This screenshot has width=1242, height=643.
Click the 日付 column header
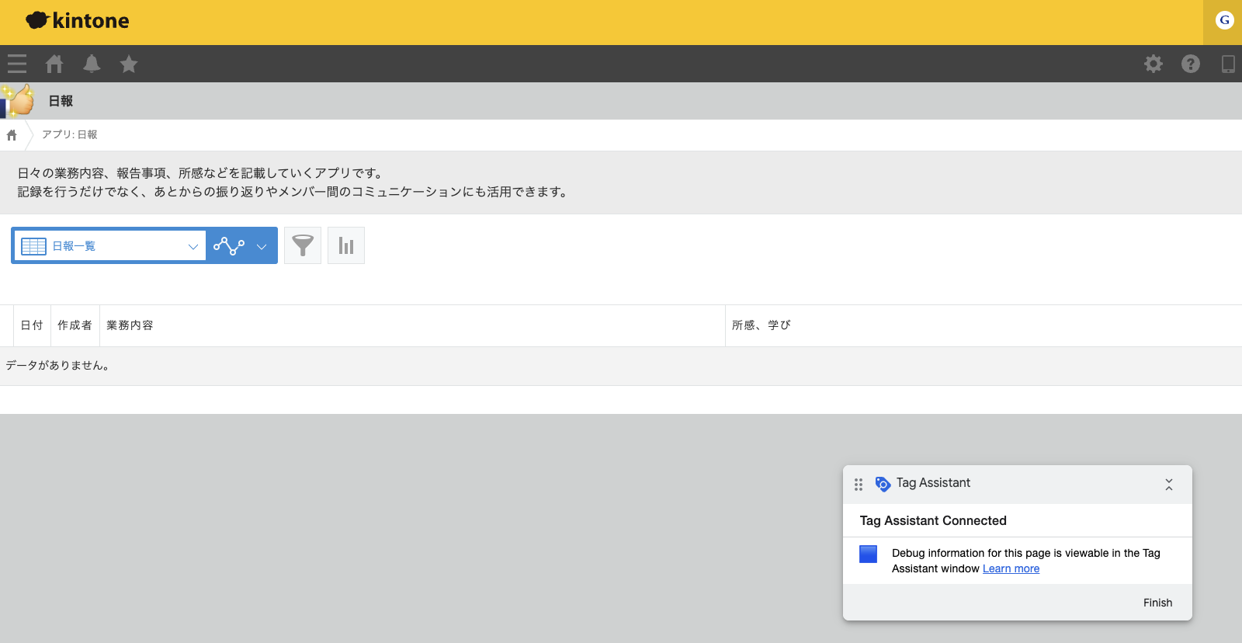click(32, 325)
